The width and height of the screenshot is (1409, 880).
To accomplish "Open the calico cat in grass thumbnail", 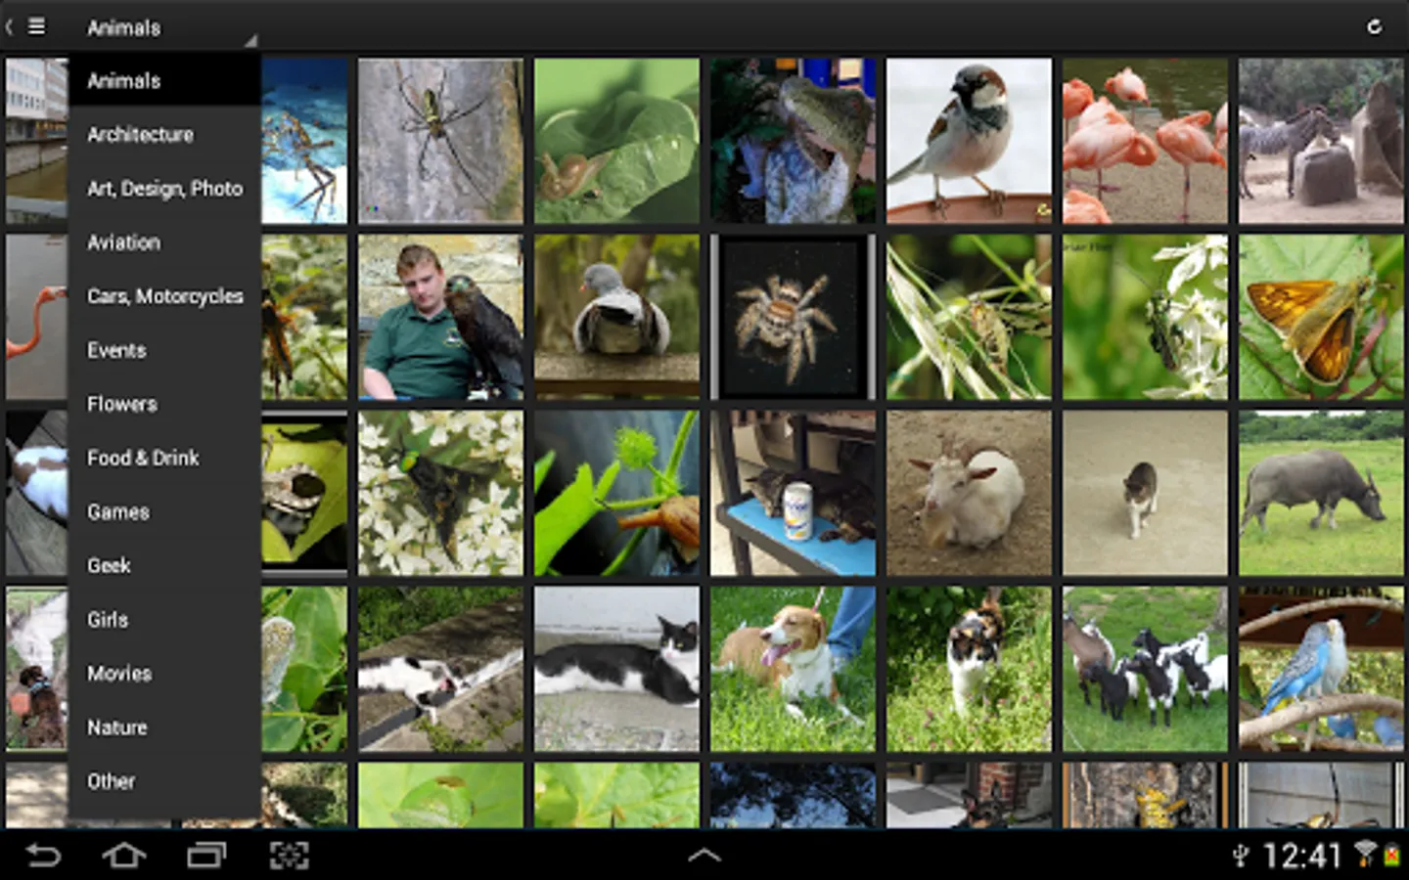I will tap(969, 669).
